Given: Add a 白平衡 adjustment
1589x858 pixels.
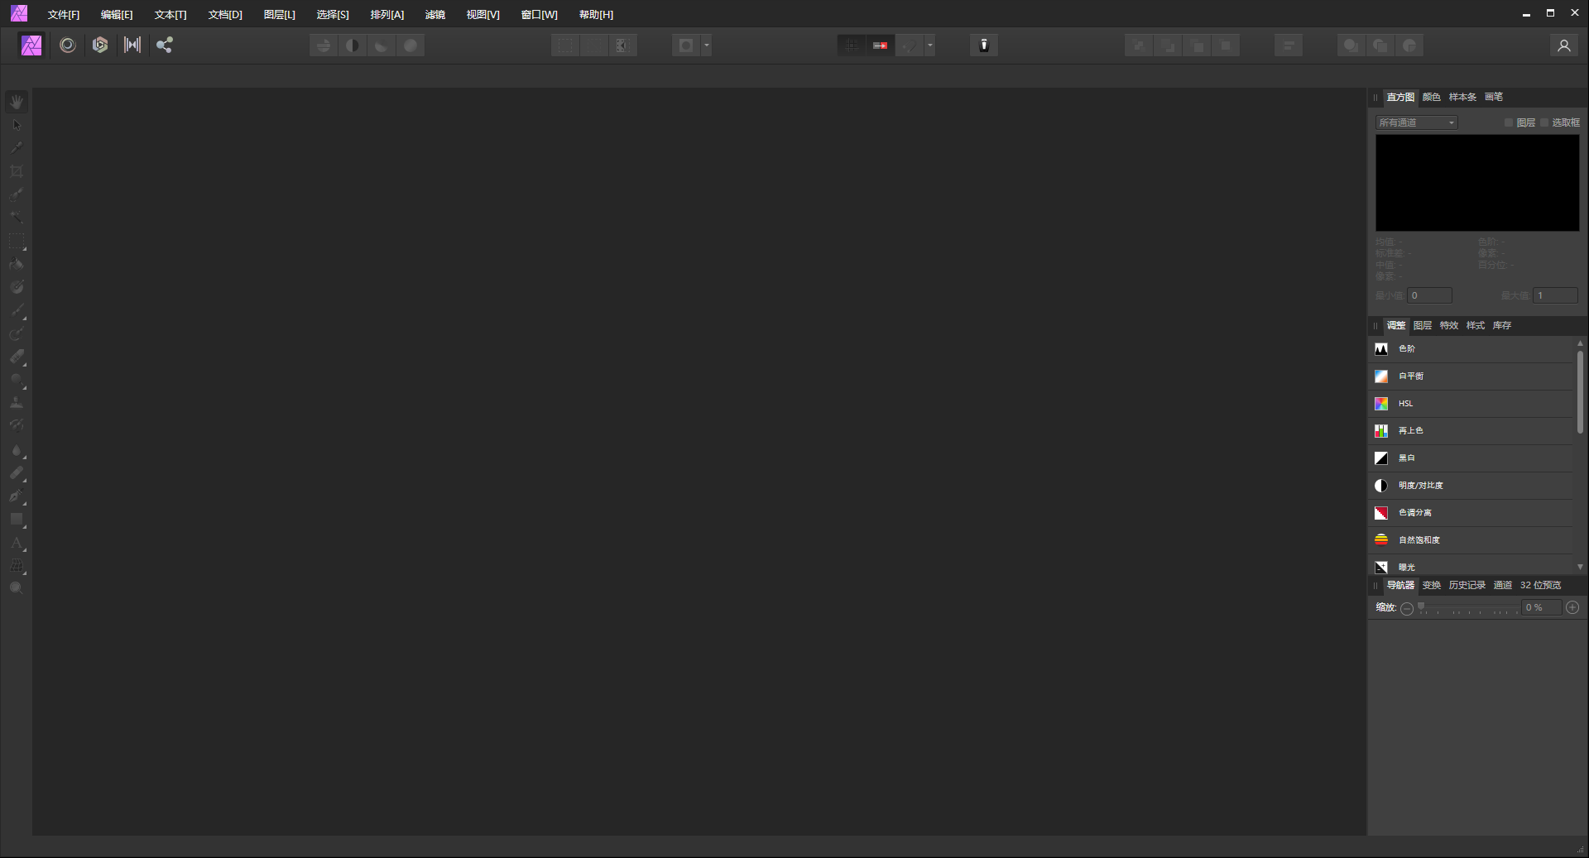Looking at the screenshot, I should 1472,376.
